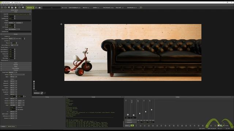Toggle the Tiling checkbox
This screenshot has width=234, height=131.
pyautogui.click(x=9, y=43)
